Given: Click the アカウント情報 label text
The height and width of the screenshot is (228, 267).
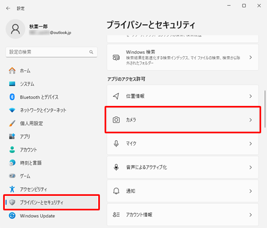Looking at the screenshot, I should [x=139, y=215].
